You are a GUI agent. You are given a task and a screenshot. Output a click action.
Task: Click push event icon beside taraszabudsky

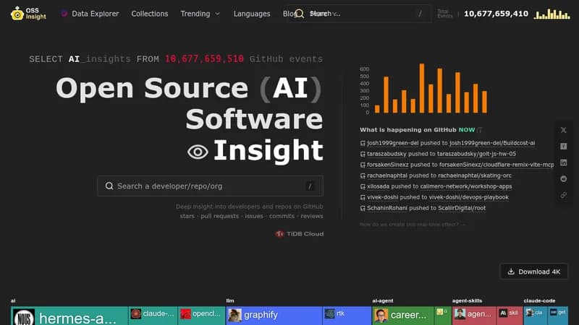pyautogui.click(x=363, y=154)
